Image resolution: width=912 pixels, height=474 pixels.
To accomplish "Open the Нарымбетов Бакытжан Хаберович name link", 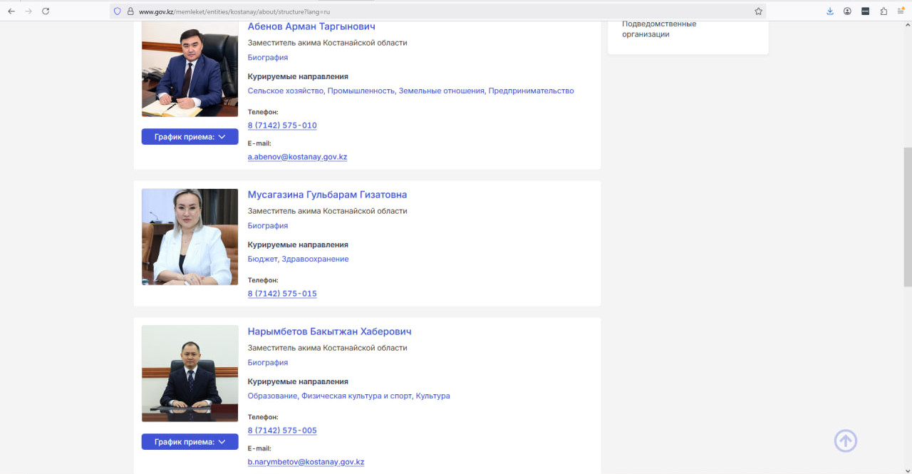I will click(x=329, y=331).
